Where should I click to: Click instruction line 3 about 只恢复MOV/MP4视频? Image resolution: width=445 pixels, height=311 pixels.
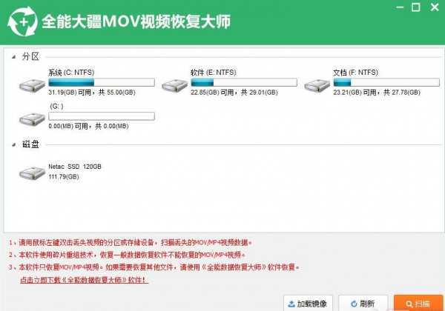click(x=154, y=267)
